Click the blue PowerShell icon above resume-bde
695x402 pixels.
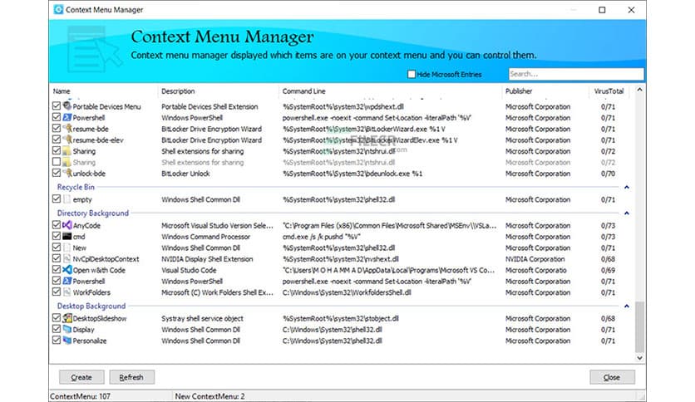pos(67,117)
